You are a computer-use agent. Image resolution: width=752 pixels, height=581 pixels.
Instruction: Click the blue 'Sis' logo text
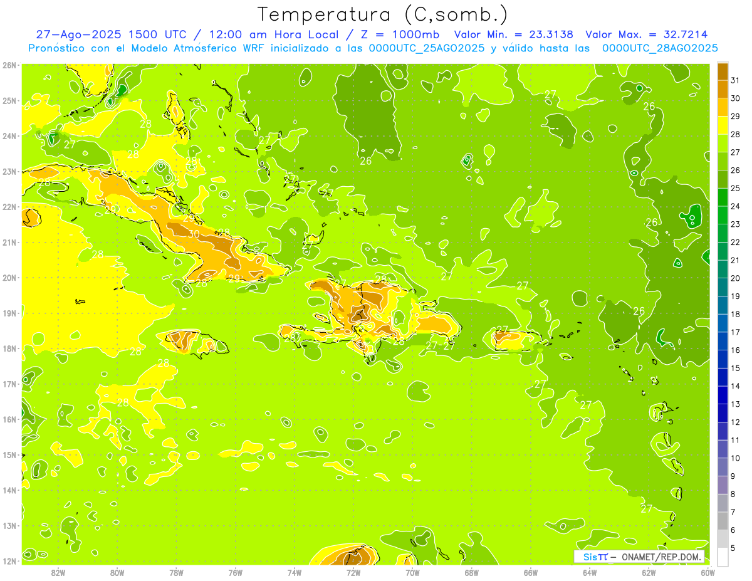[589, 557]
